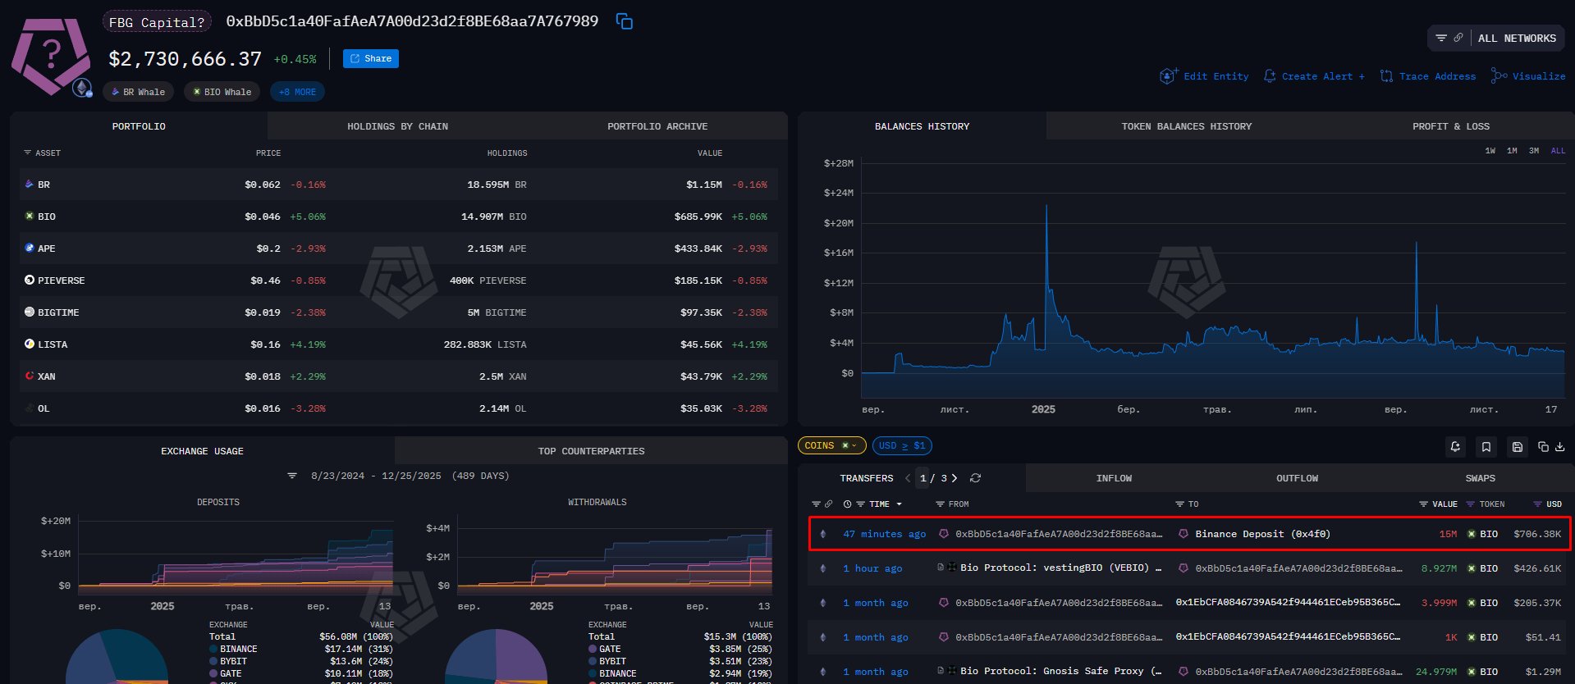Click the blue Share button

pyautogui.click(x=371, y=59)
